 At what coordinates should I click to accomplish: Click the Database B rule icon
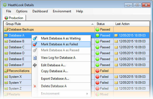pos(6,41)
